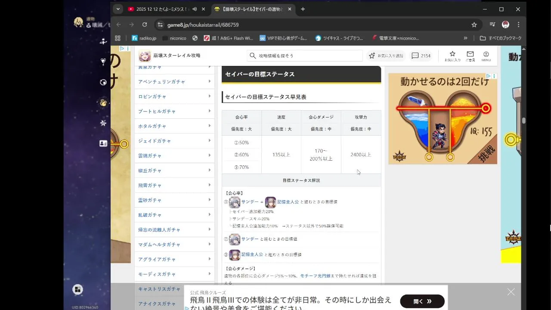The height and width of the screenshot is (310, 551).
Task: Click the 記憶主人公 portrait in item ③
Action: (235, 255)
